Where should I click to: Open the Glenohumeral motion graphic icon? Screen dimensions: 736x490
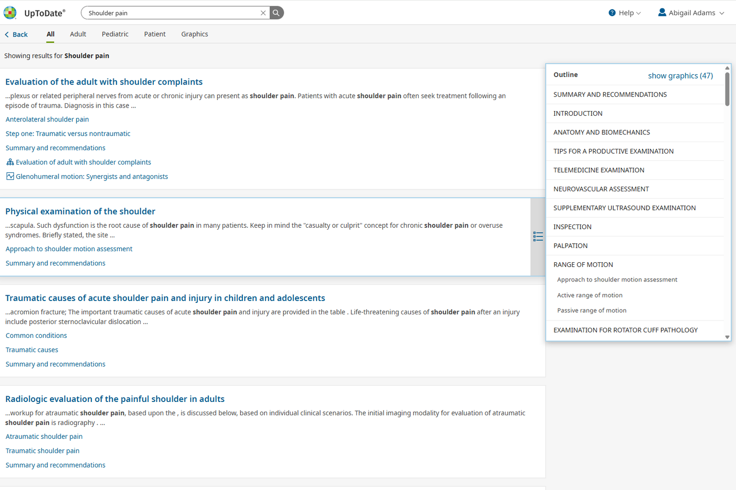(10, 177)
